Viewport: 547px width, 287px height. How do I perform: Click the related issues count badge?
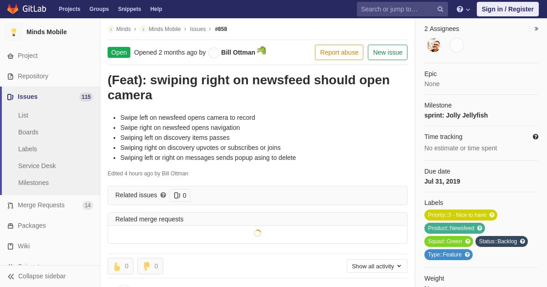pyautogui.click(x=180, y=195)
